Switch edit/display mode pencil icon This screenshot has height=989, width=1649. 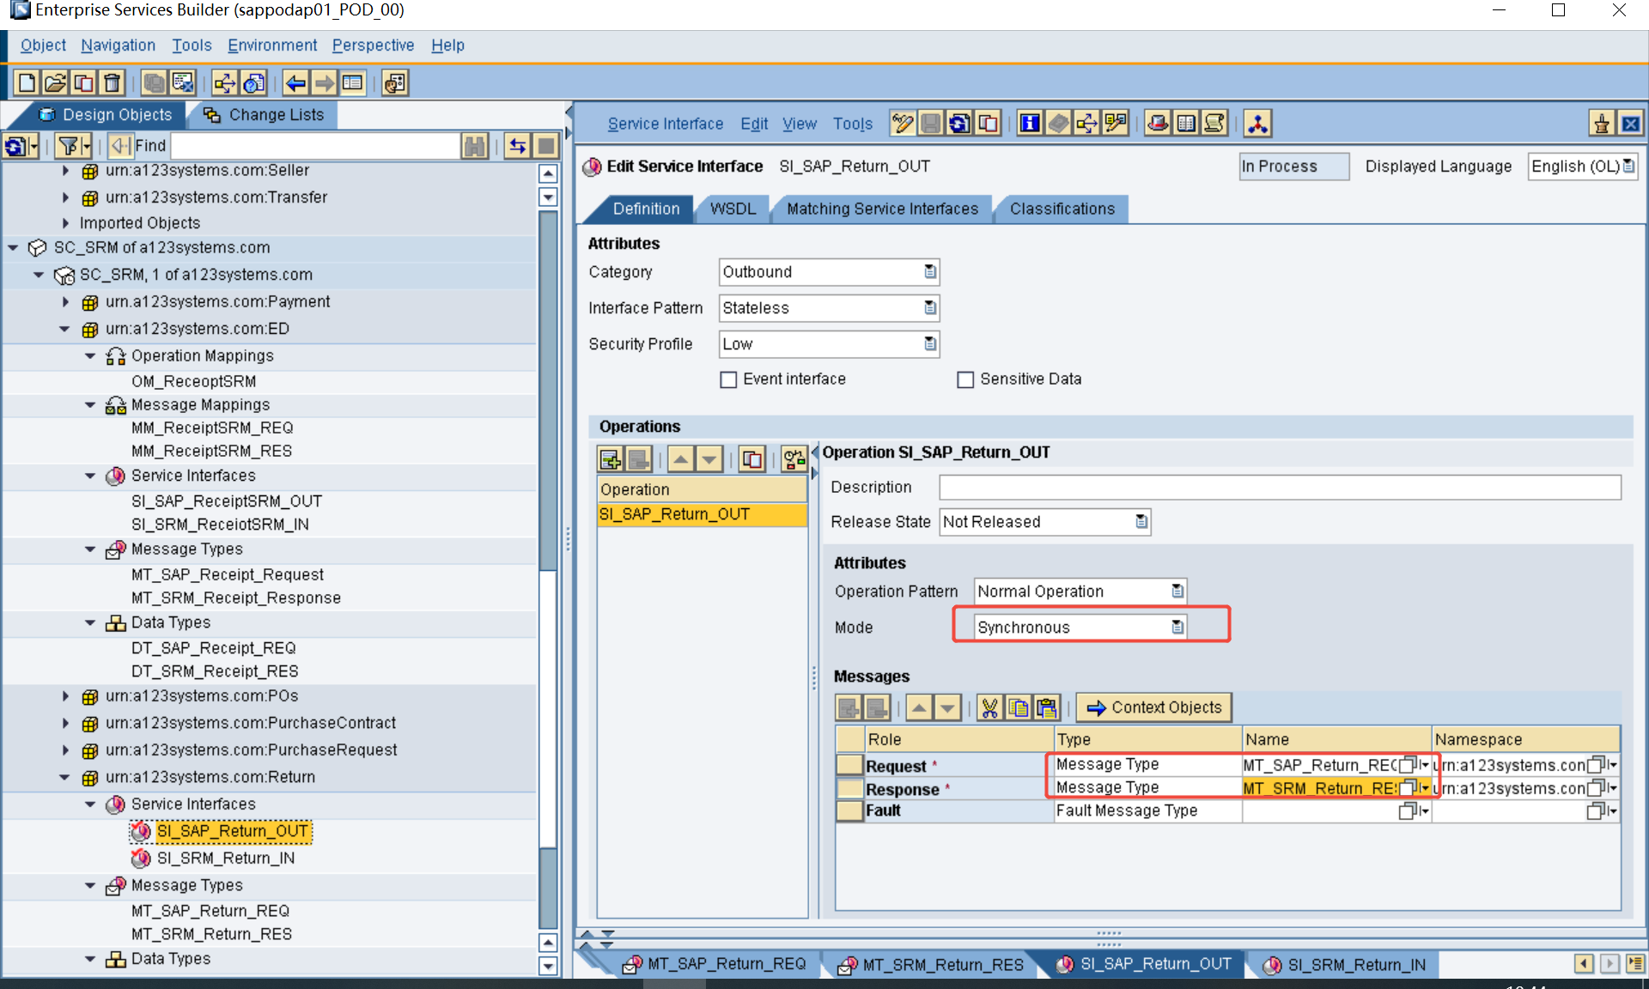pos(903,124)
